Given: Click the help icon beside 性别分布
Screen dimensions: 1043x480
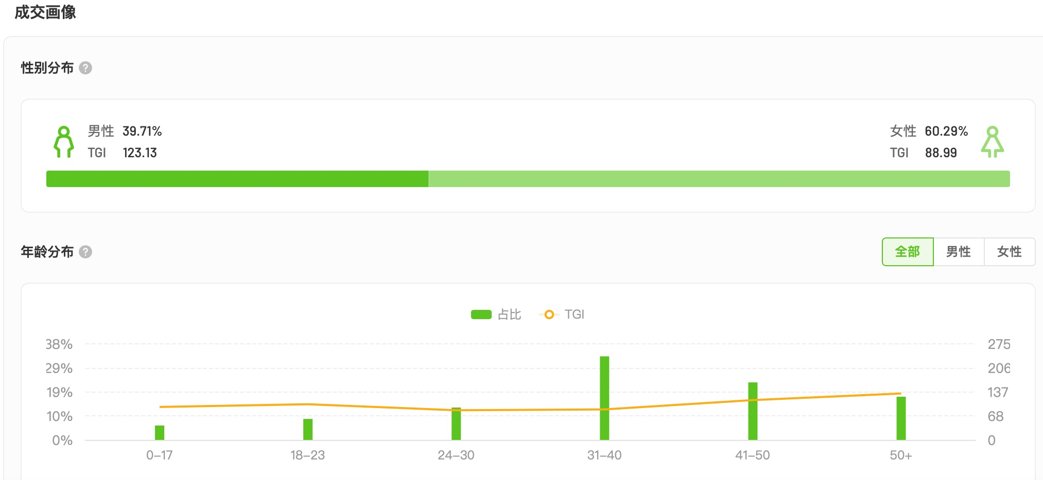Looking at the screenshot, I should [85, 68].
